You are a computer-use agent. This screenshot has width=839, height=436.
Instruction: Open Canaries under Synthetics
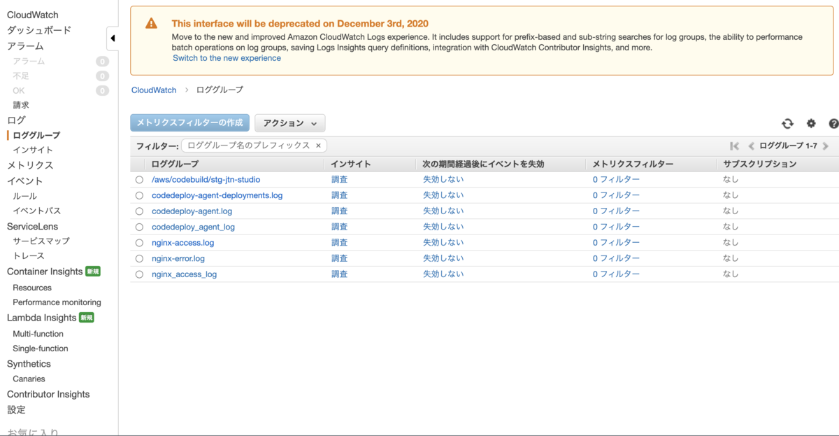point(29,379)
